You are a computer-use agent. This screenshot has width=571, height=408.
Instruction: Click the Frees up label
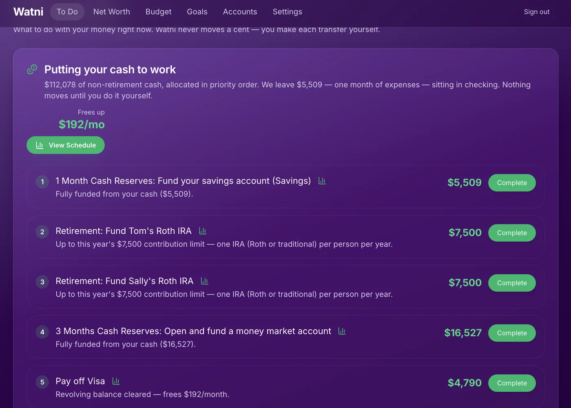(91, 112)
